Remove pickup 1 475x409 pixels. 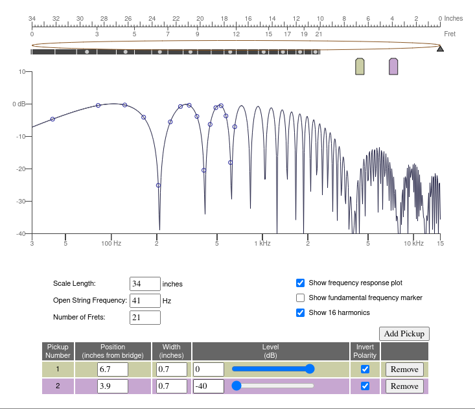coord(404,369)
